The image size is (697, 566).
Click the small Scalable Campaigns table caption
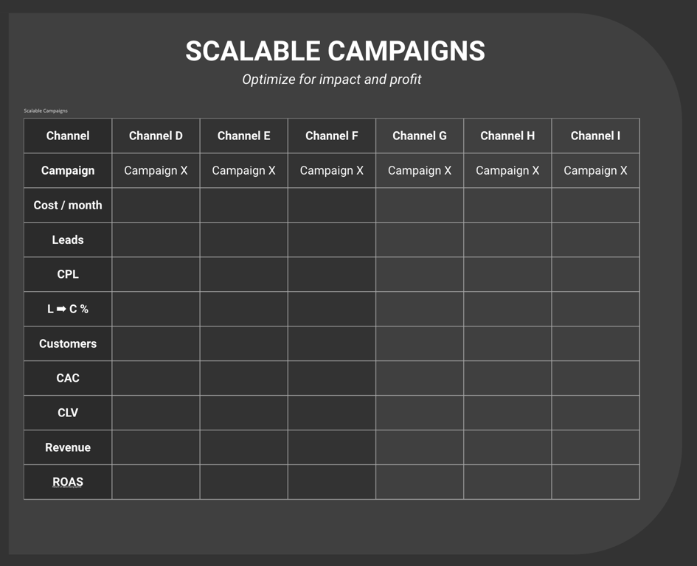pyautogui.click(x=46, y=111)
